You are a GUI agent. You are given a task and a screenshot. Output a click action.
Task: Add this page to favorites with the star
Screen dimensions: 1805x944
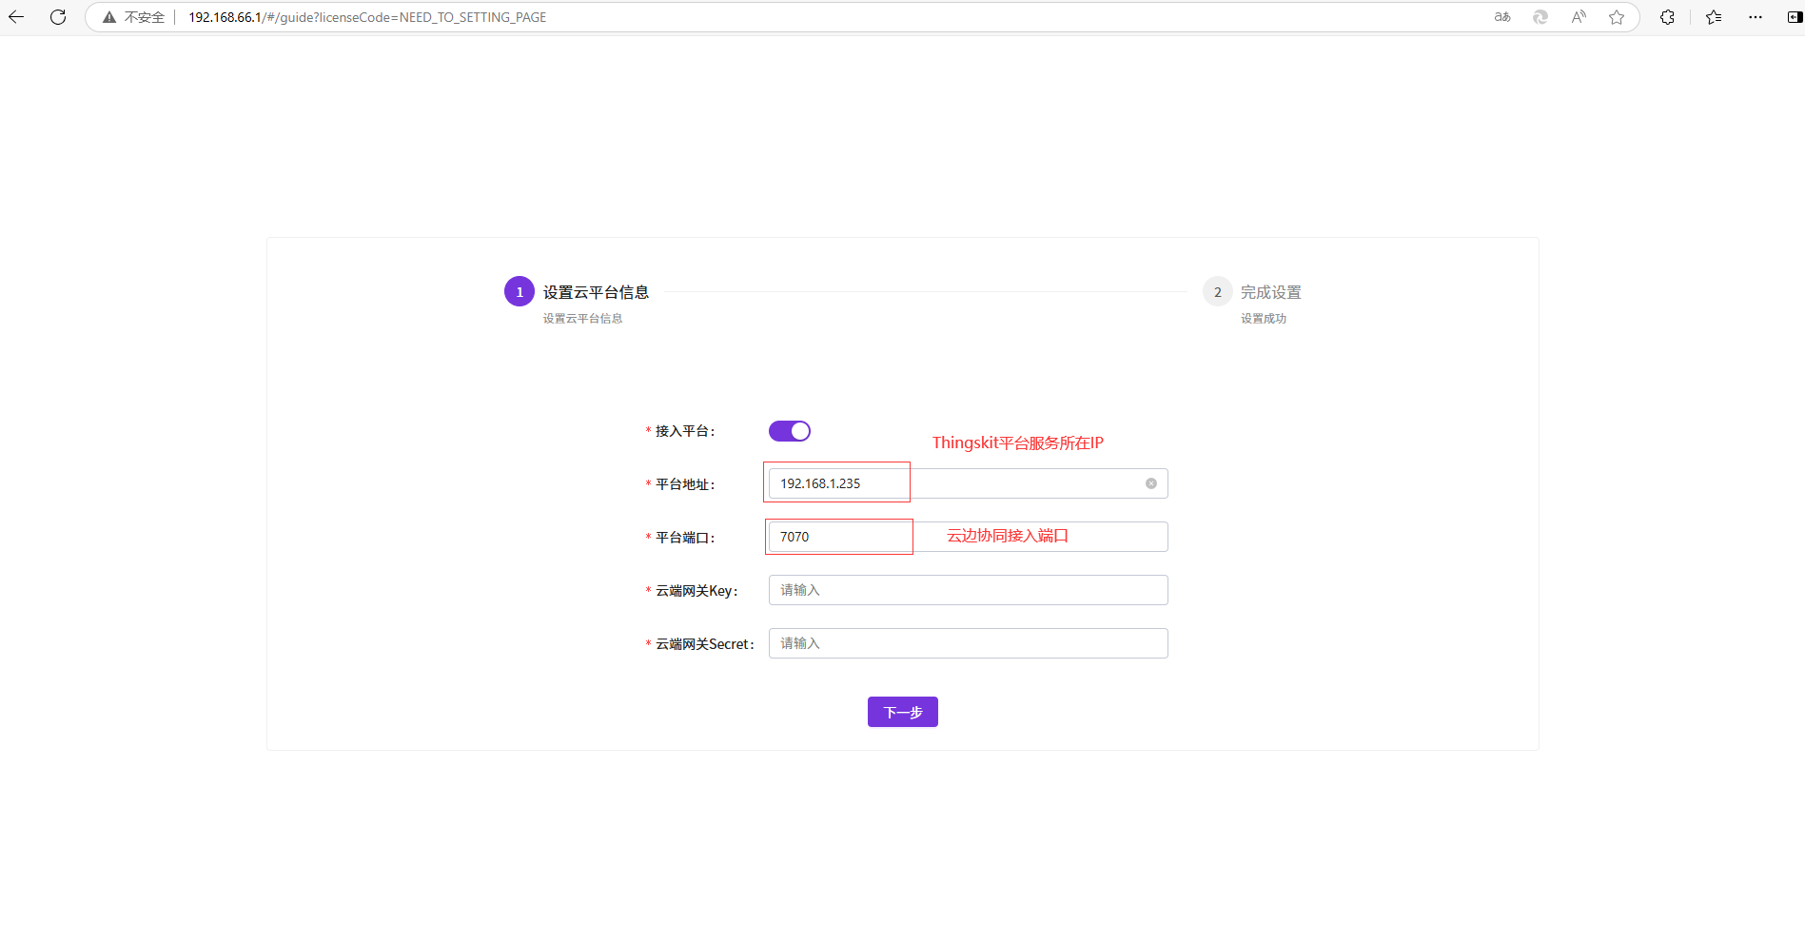[x=1617, y=17]
